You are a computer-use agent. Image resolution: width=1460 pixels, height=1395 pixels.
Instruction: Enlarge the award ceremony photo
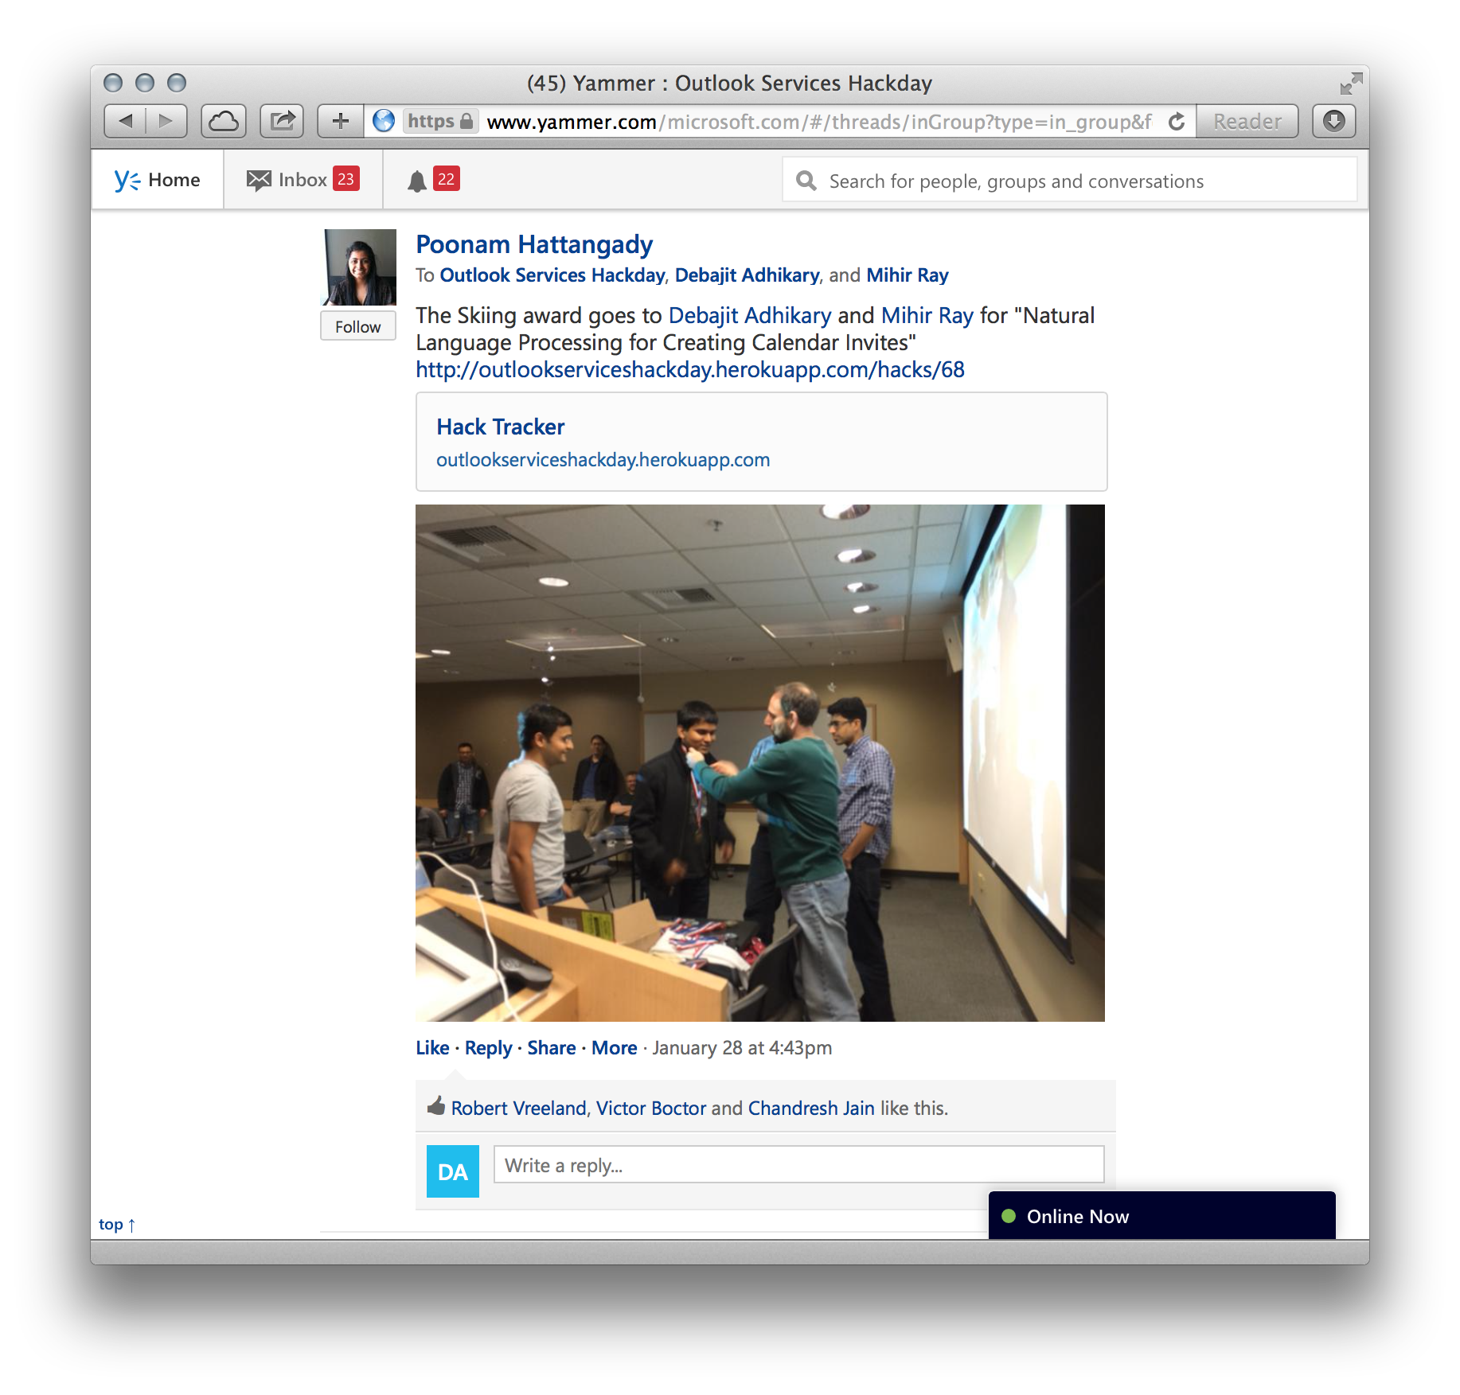[760, 763]
